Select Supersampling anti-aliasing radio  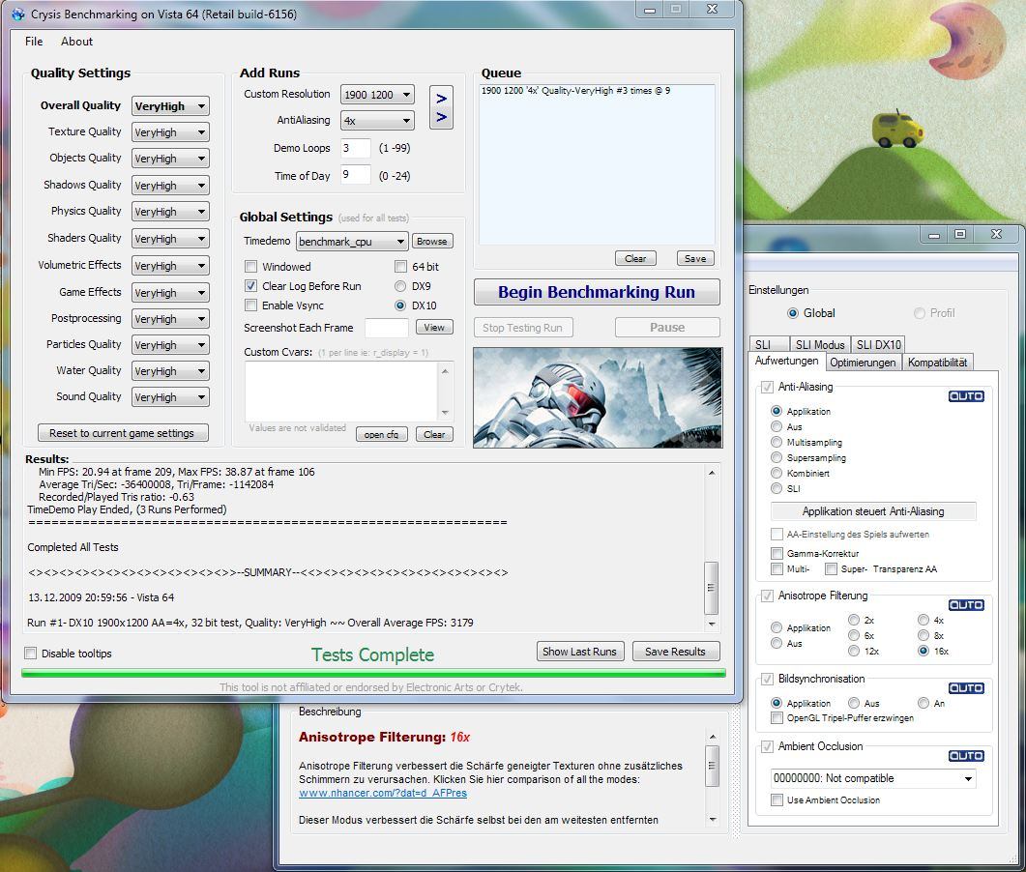[777, 457]
